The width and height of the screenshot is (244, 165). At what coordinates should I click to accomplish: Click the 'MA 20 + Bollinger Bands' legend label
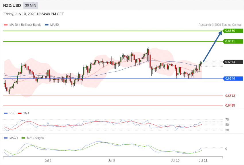pyautogui.click(x=25, y=25)
